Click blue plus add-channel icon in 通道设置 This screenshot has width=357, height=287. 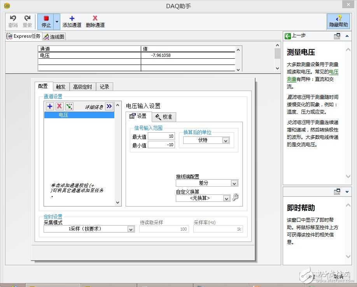tap(50, 106)
